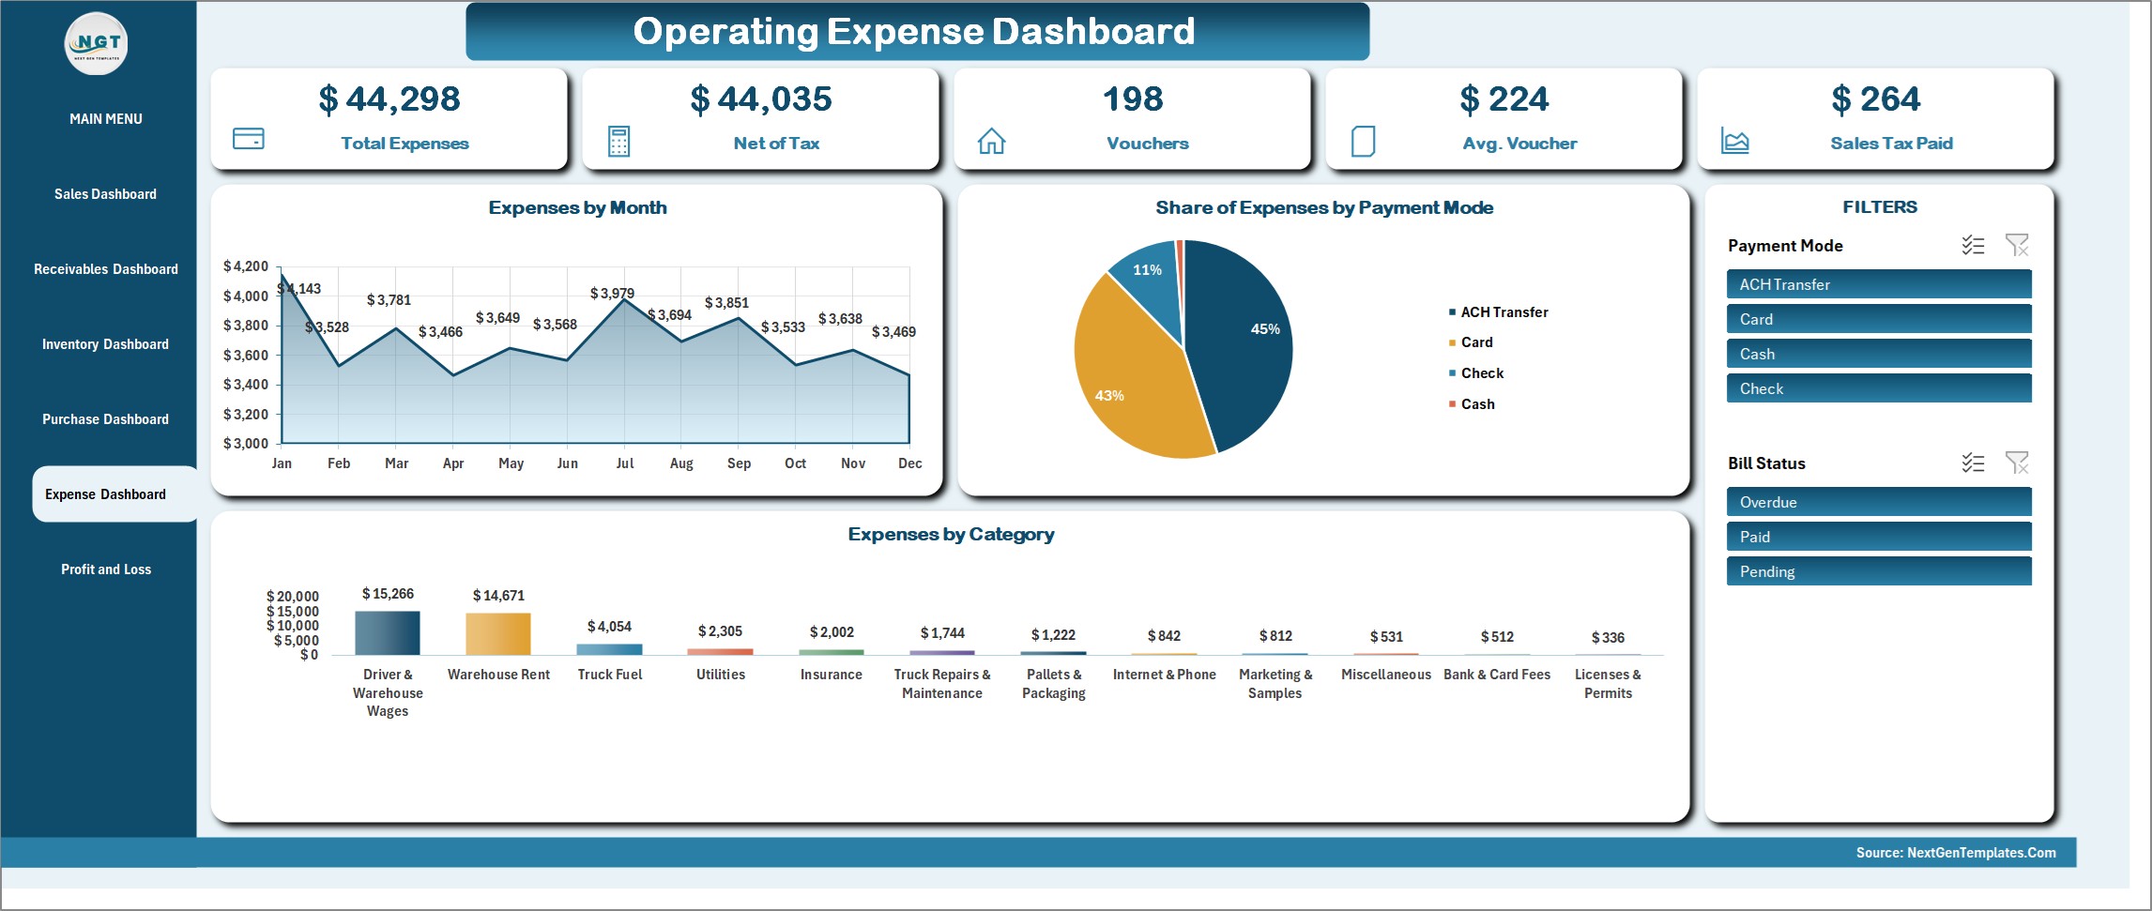Open the Profit and Loss page
This screenshot has height=911, width=2152.
click(x=106, y=569)
